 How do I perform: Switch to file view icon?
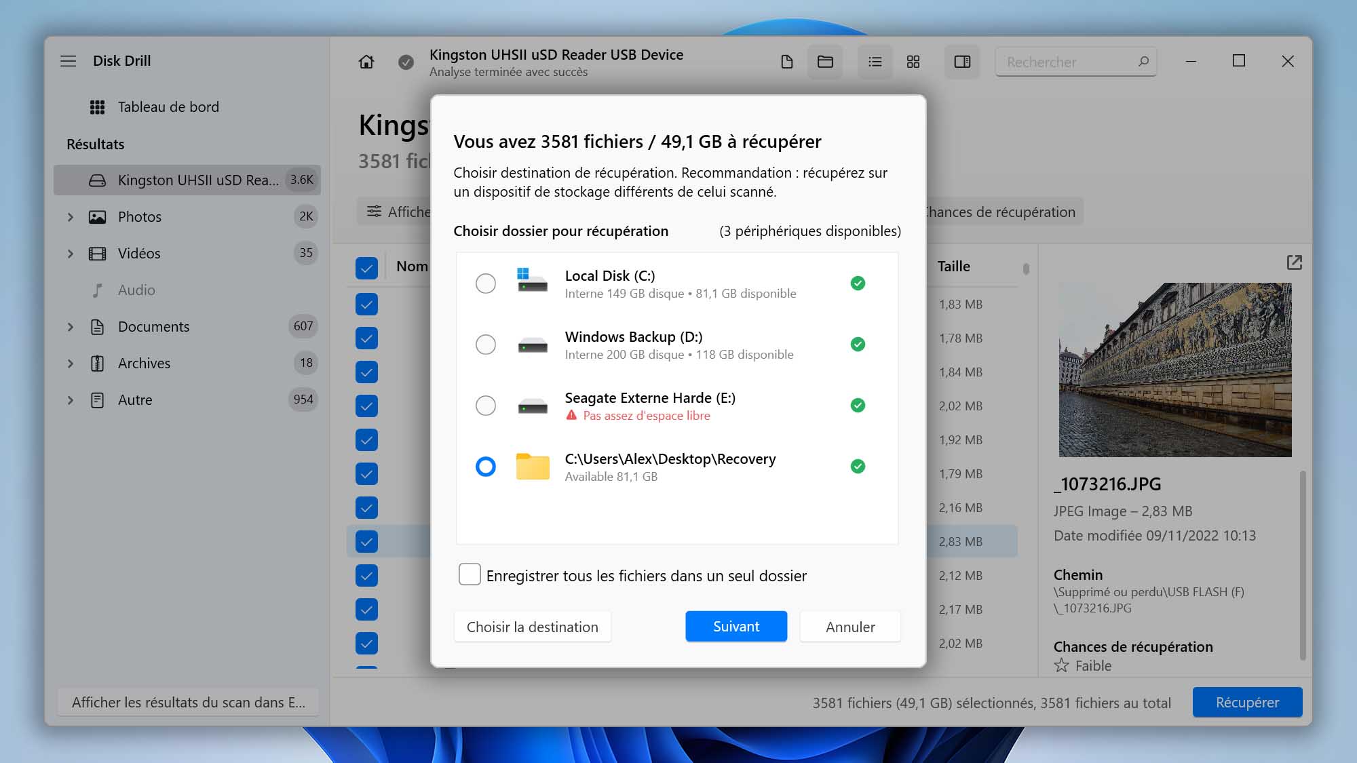coord(787,62)
